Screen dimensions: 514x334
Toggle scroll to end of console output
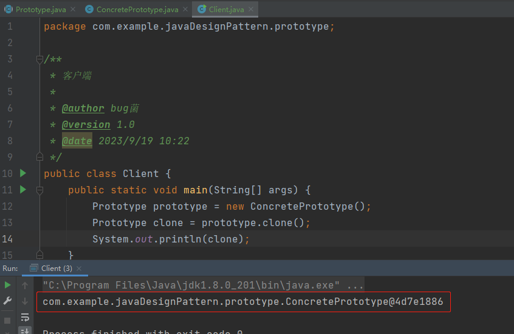25,331
